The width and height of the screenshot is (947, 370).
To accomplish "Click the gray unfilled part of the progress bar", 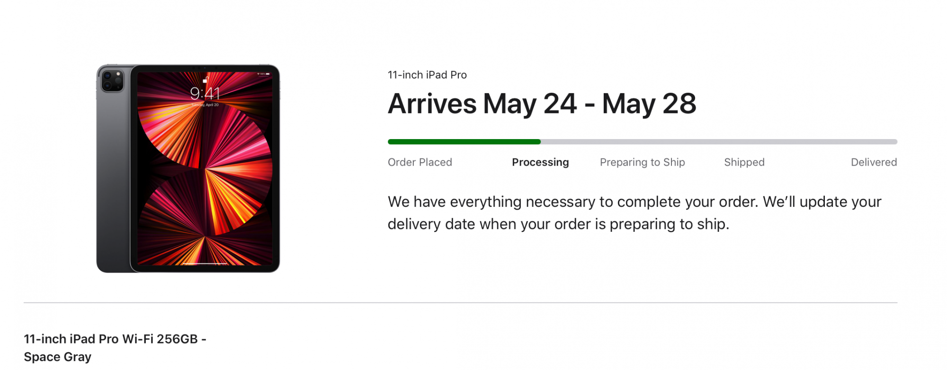I will click(719, 141).
